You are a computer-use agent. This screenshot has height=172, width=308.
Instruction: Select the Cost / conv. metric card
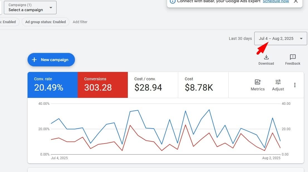click(153, 85)
